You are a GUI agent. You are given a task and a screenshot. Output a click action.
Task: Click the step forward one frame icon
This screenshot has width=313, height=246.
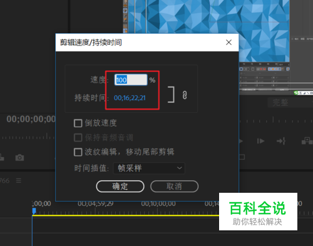260,141
